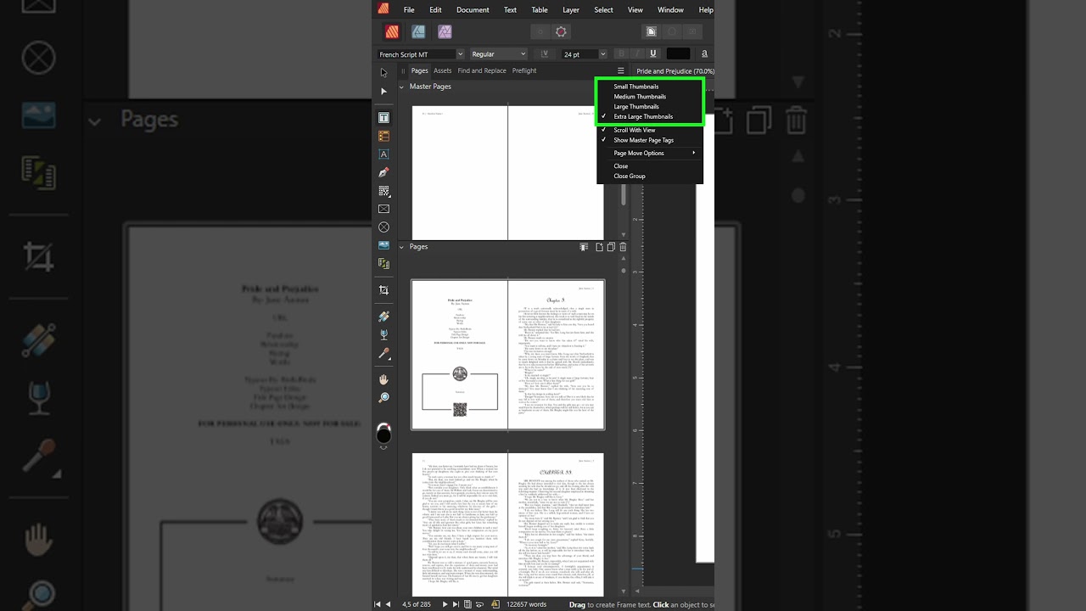Select the Data Merge Layout tool

[x=383, y=264]
